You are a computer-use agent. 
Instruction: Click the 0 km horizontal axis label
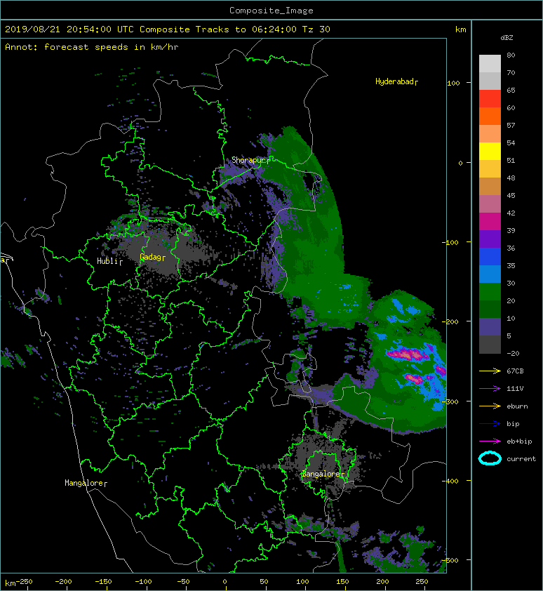pos(224,582)
